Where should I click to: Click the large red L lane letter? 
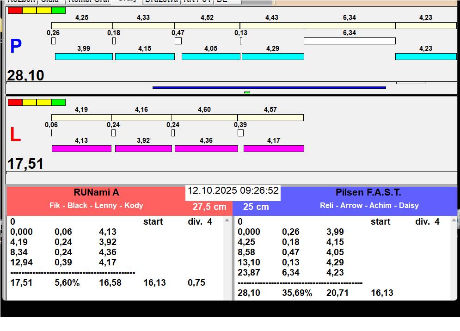tap(15, 135)
